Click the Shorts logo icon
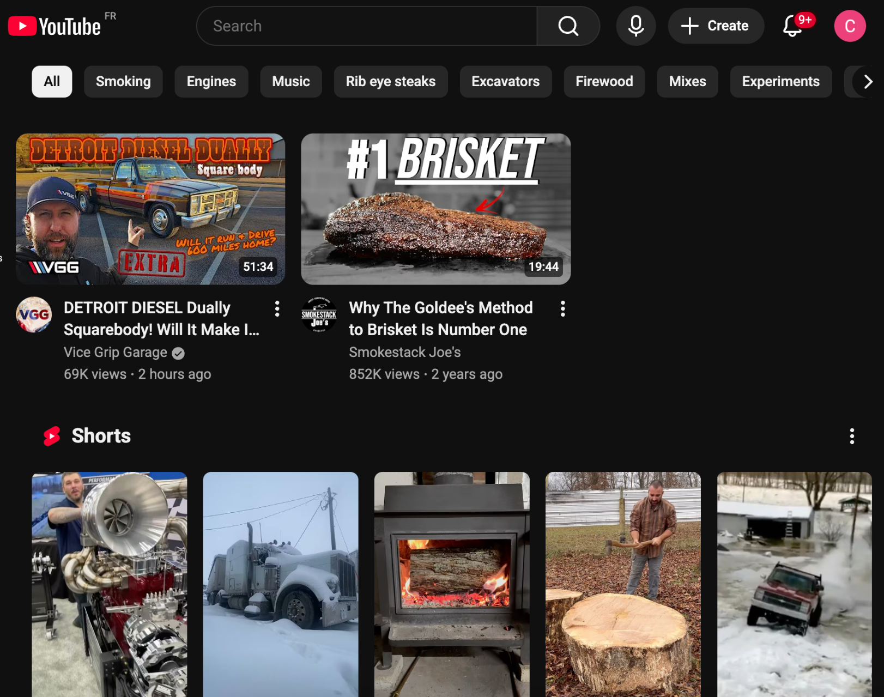Viewport: 884px width, 697px height. coord(52,436)
